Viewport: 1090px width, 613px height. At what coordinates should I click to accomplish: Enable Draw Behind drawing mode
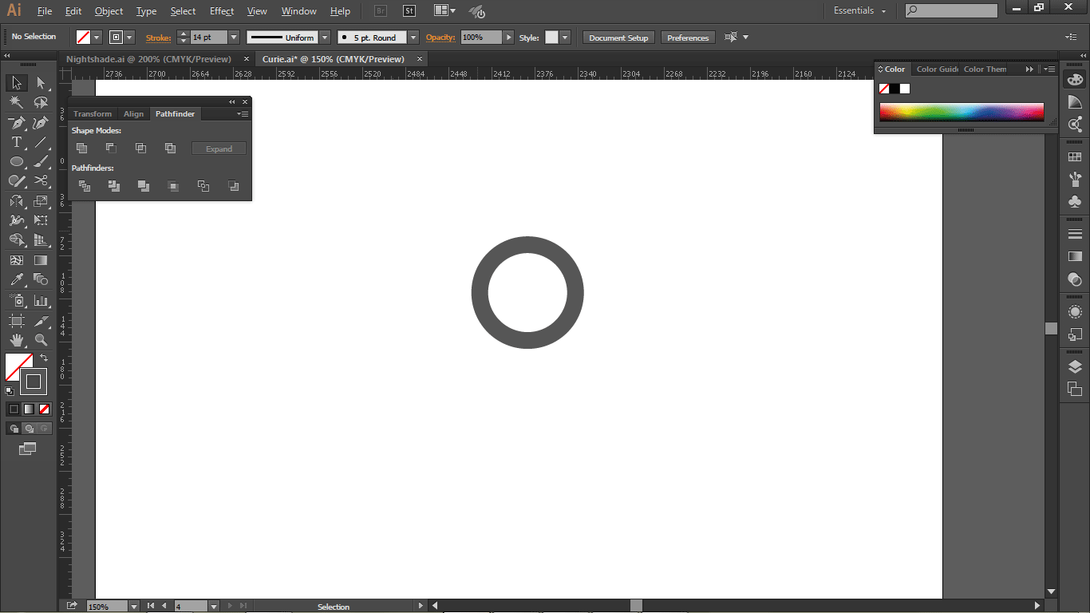click(29, 429)
